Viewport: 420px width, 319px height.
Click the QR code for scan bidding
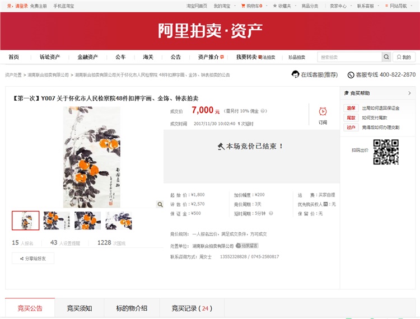pyautogui.click(x=385, y=151)
